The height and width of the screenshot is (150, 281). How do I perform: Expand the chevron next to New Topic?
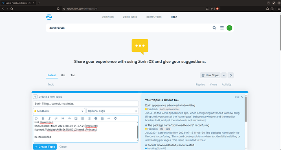224,75
